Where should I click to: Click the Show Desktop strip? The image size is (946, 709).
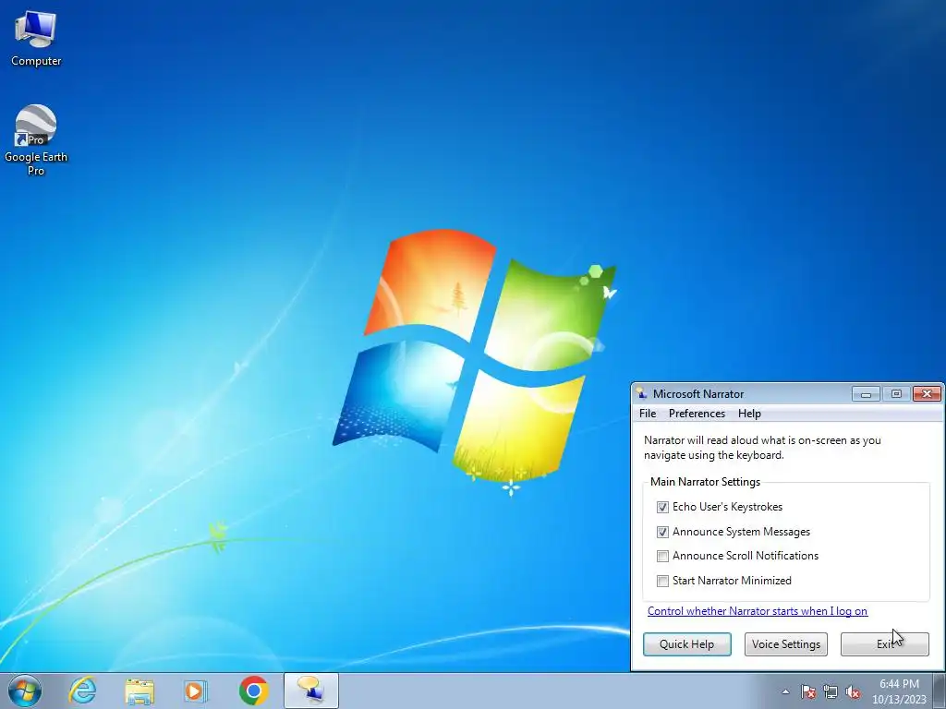coord(940,691)
